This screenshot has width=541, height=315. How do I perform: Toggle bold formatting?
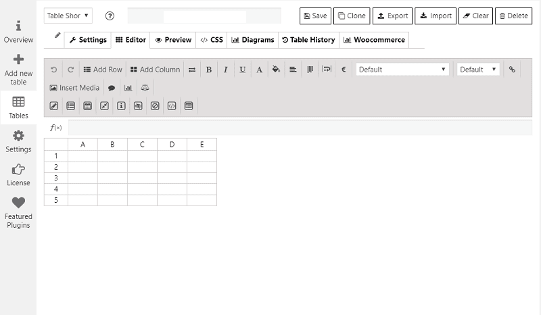[209, 70]
